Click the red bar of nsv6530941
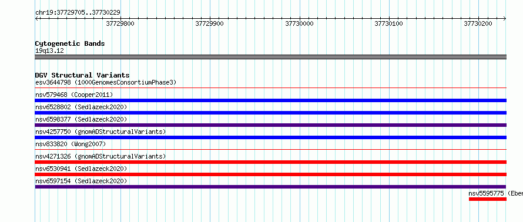The height and width of the screenshot is (222, 523). pyautogui.click(x=271, y=174)
